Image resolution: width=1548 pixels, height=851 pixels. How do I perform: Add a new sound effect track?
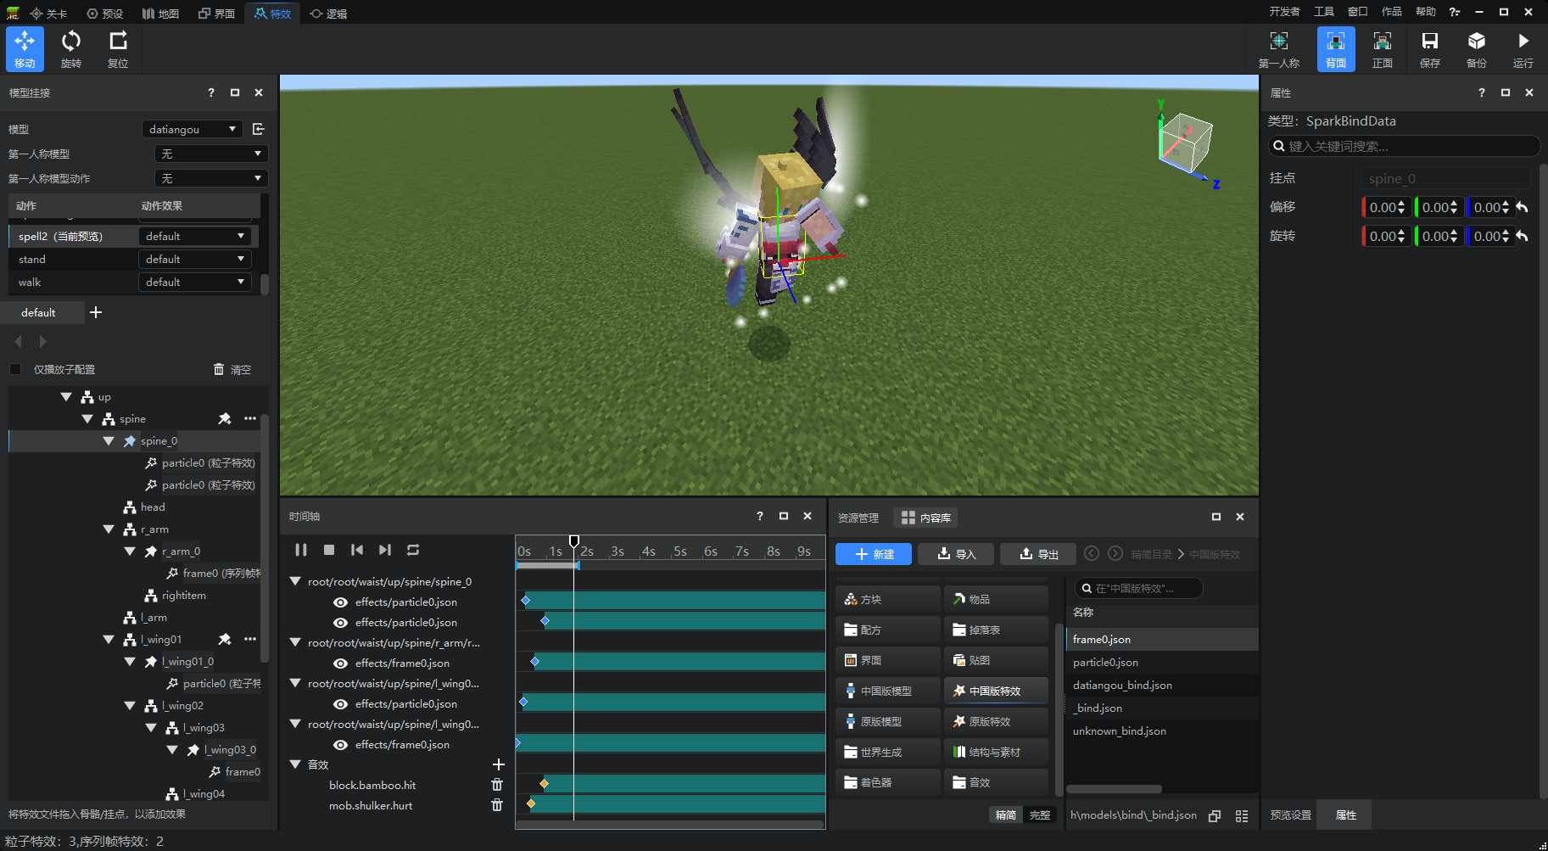coord(499,764)
